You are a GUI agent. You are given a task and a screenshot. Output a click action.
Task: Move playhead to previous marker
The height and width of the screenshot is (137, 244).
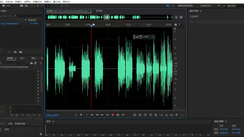pos(92,115)
